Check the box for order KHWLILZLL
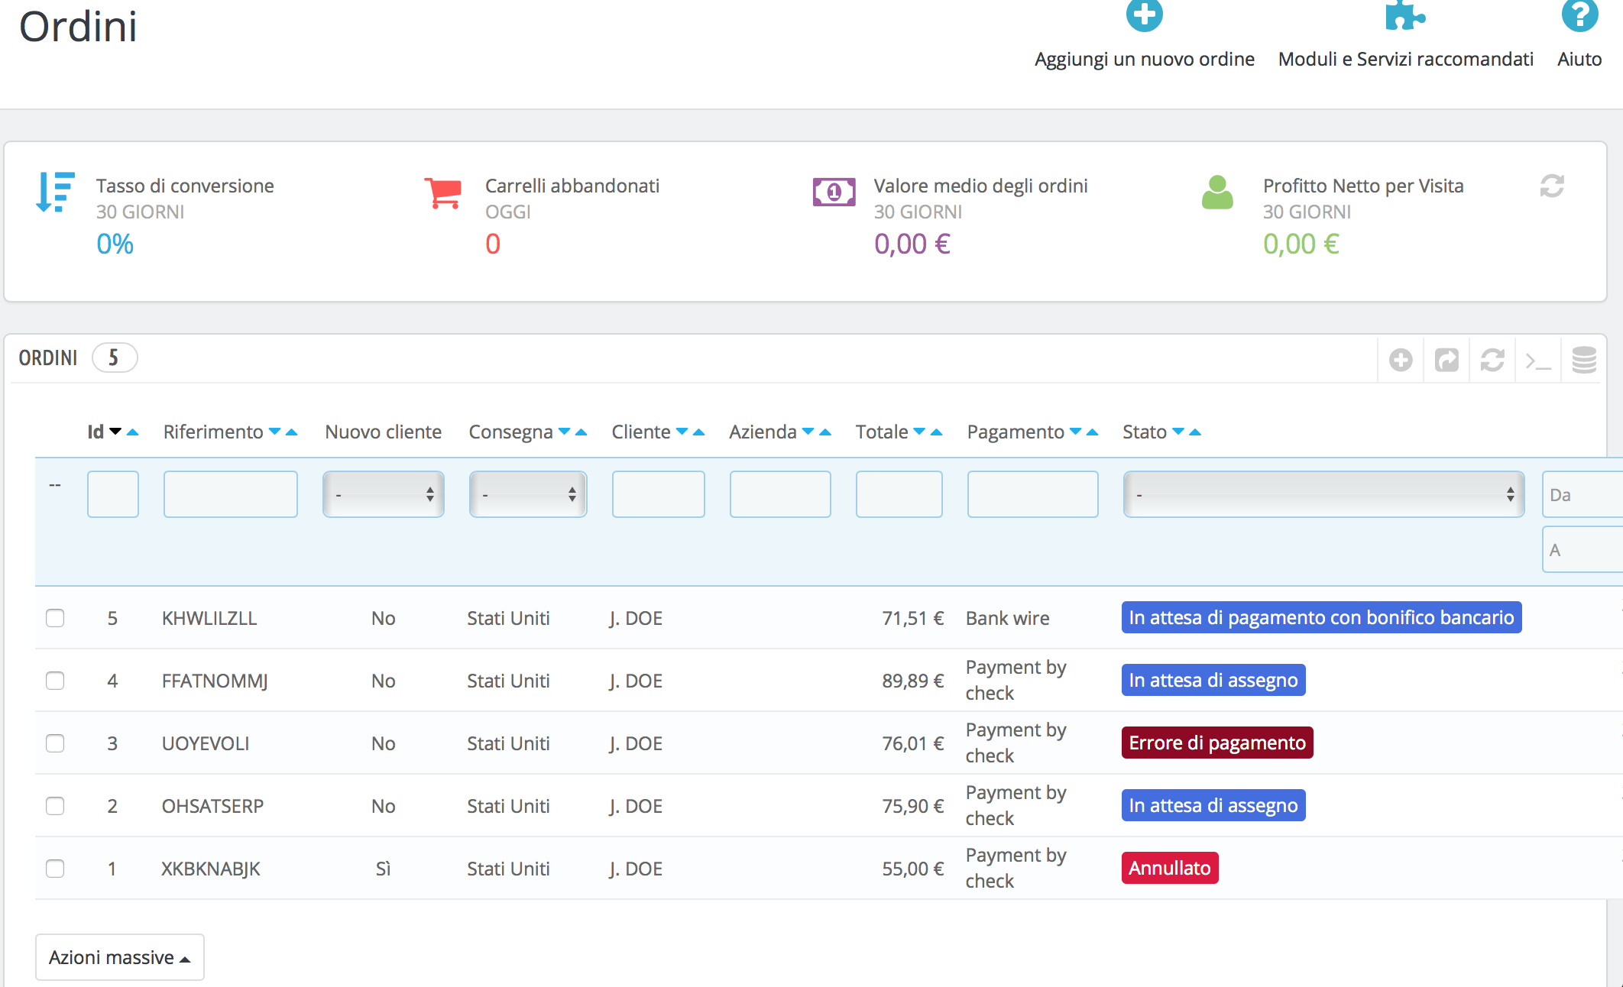This screenshot has height=987, width=1623. coord(55,618)
